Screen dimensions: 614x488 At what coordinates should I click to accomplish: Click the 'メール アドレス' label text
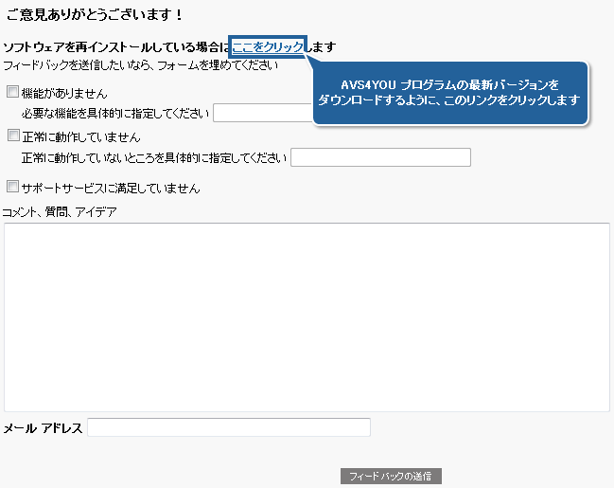point(44,428)
